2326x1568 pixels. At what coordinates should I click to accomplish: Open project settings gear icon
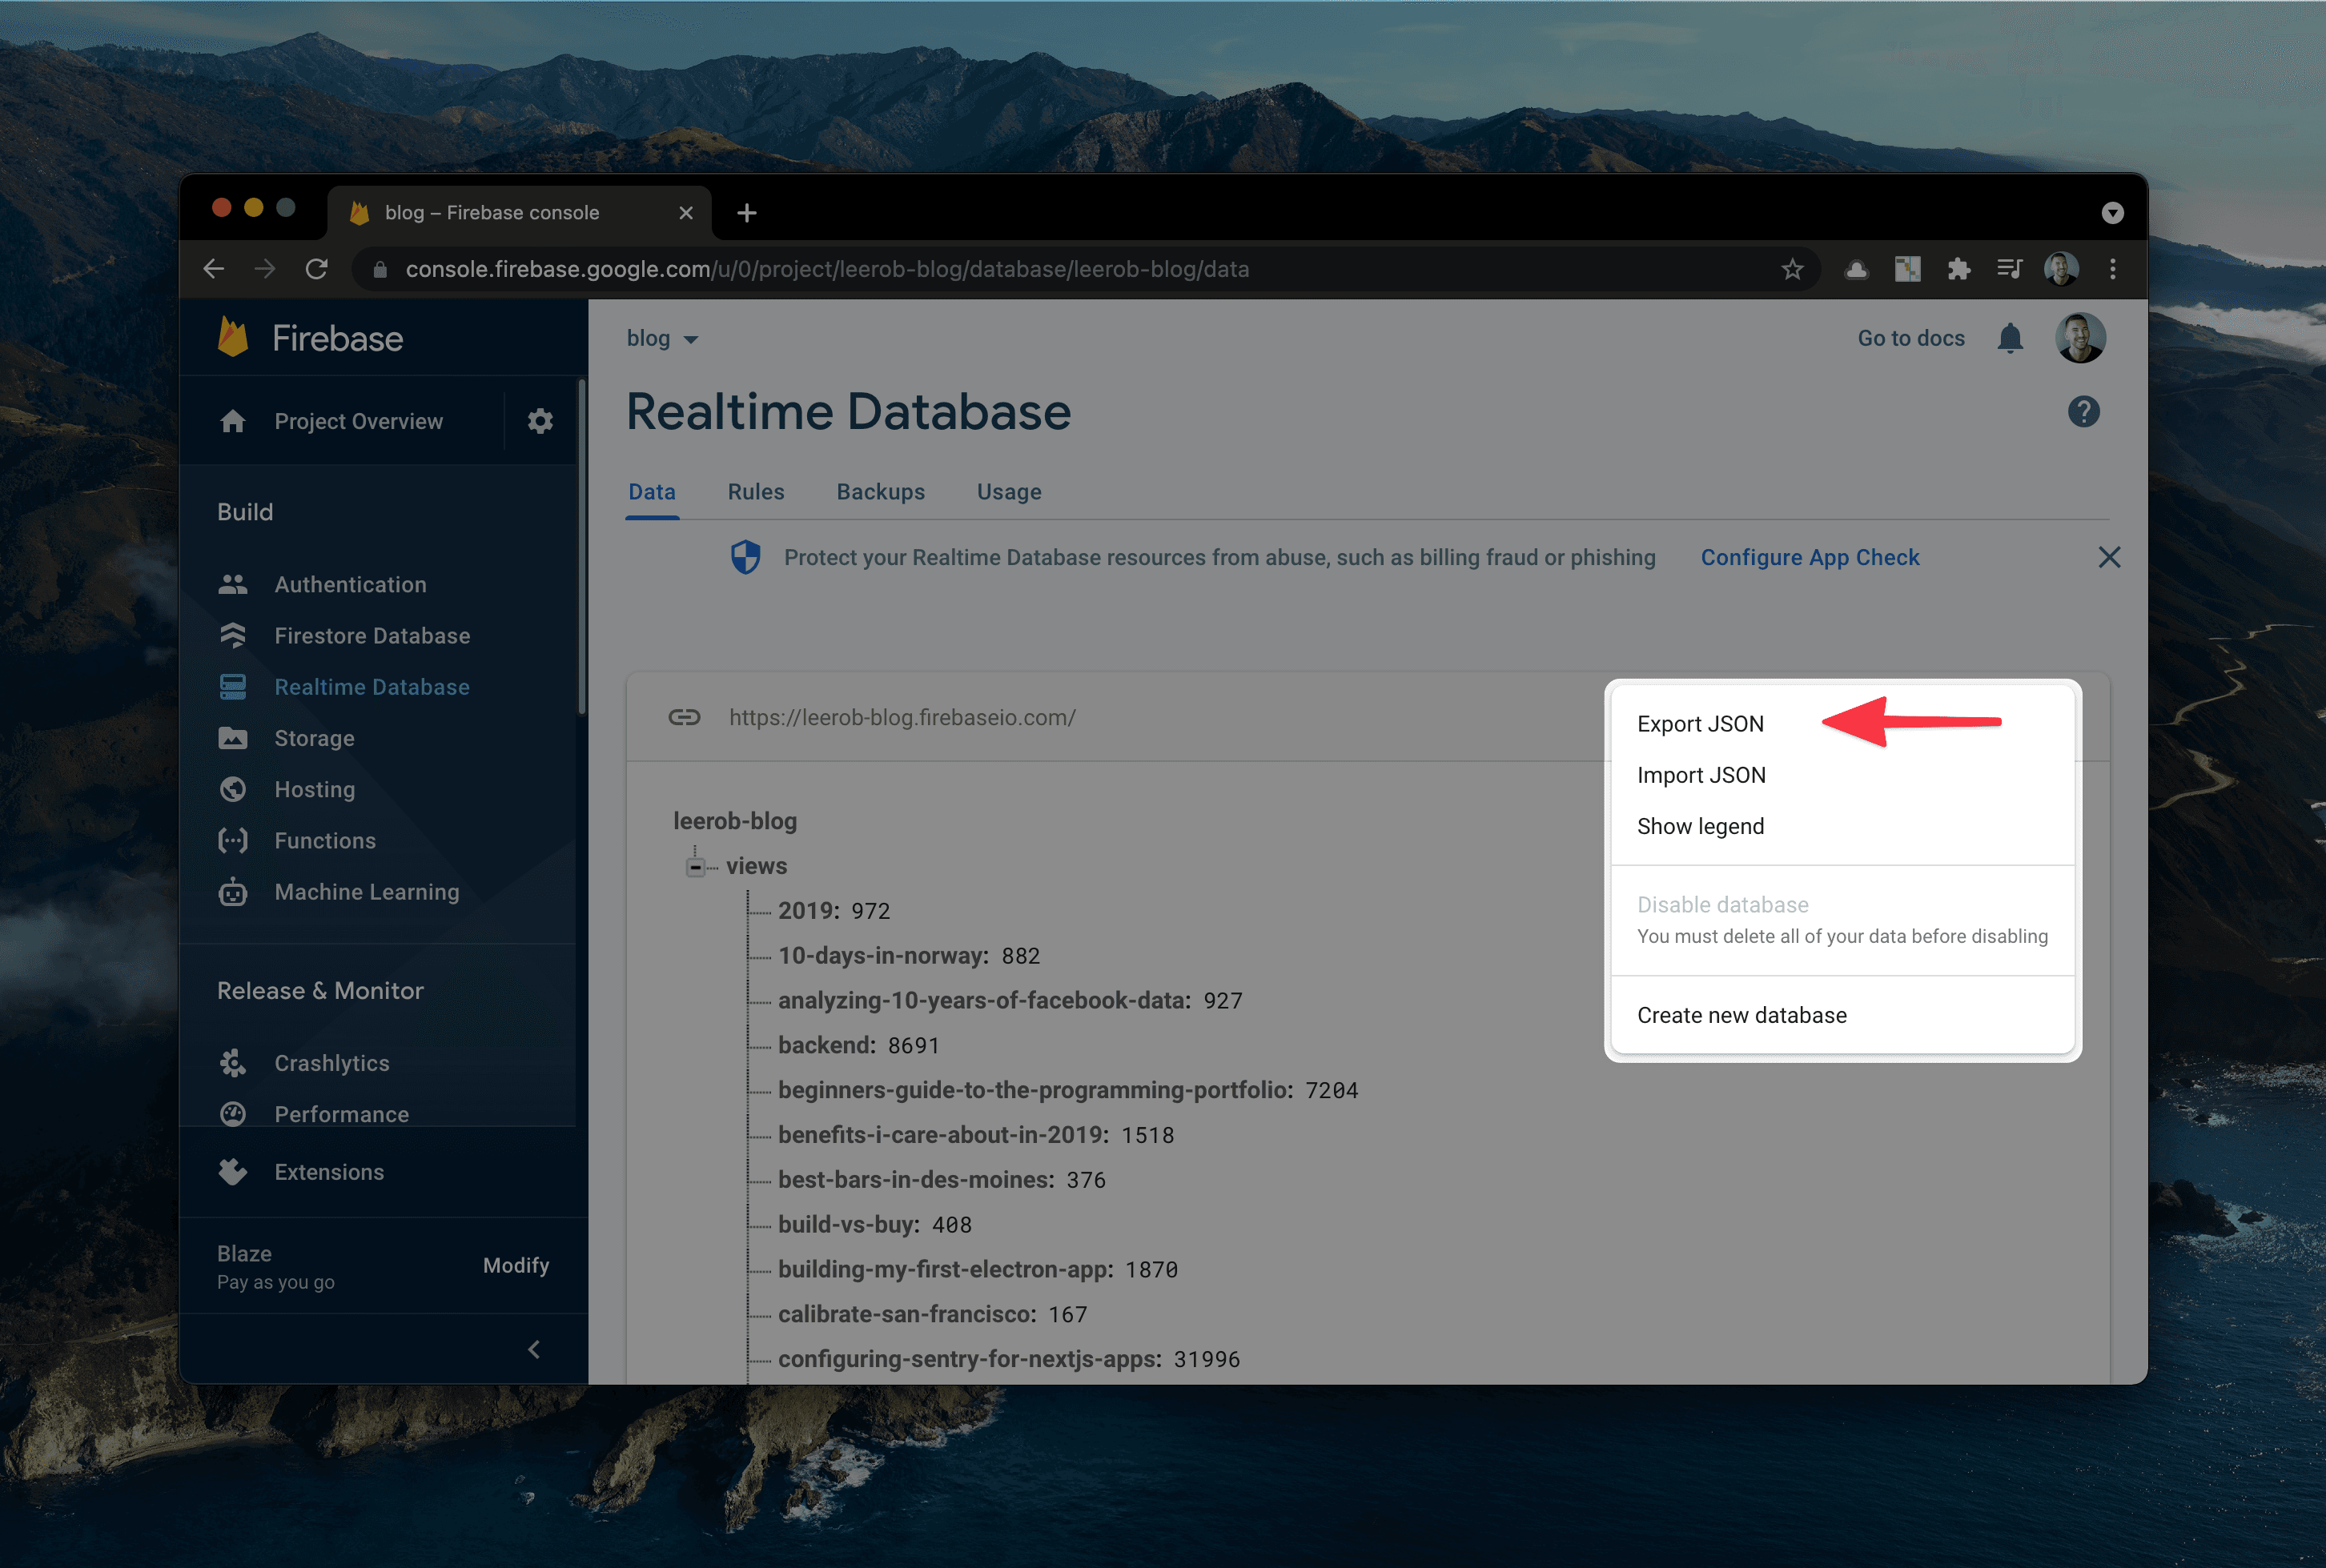coord(540,421)
